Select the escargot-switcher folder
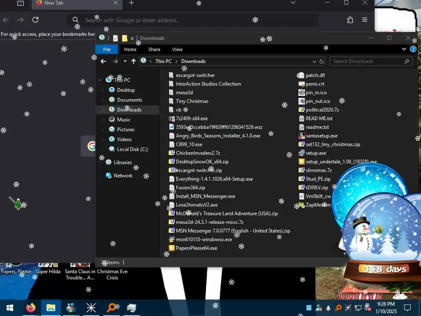This screenshot has width=421, height=316. pos(192,75)
